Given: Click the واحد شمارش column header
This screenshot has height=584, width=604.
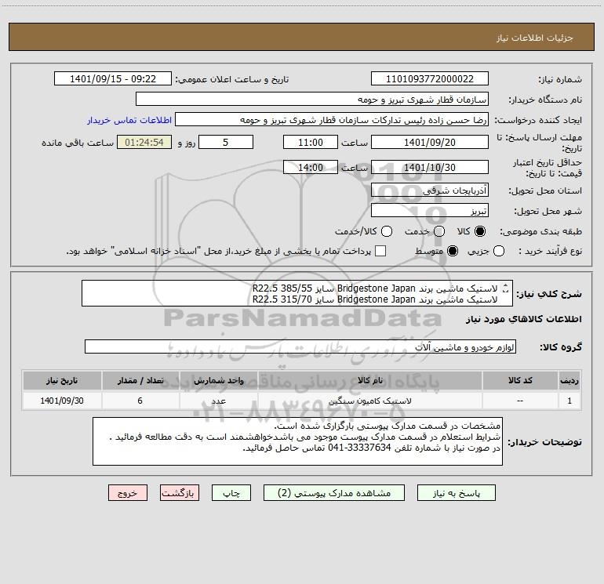Looking at the screenshot, I should [218, 380].
